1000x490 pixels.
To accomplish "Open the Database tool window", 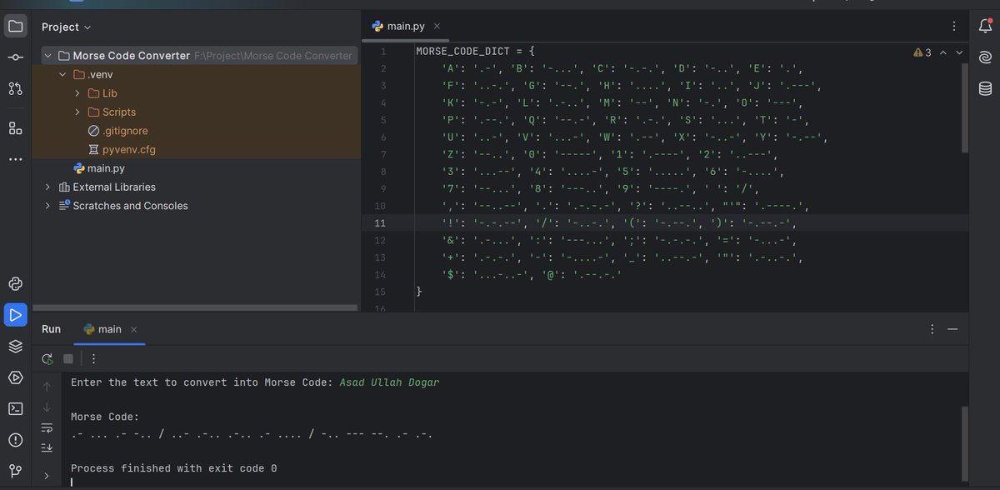I will 985,88.
